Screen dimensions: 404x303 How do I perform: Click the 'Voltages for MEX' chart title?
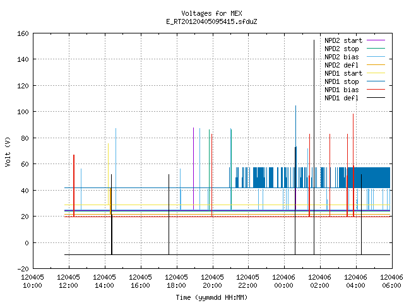[x=211, y=13]
